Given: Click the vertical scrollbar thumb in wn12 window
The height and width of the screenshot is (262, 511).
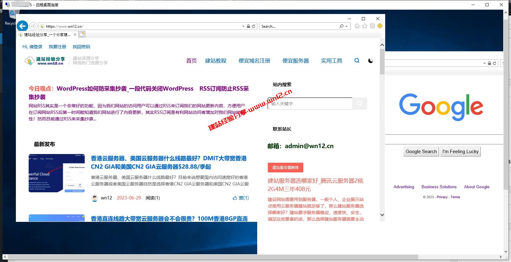Looking at the screenshot, I should (x=382, y=62).
